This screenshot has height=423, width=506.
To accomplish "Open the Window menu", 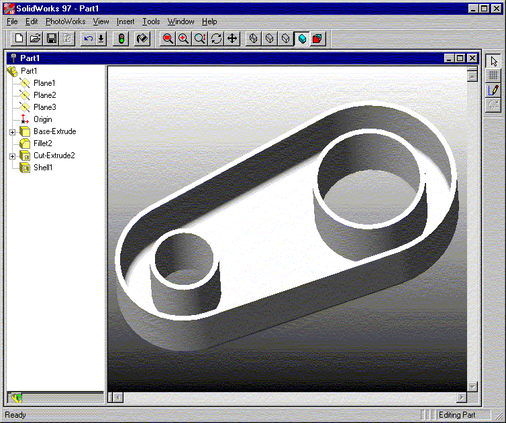I will coord(181,21).
